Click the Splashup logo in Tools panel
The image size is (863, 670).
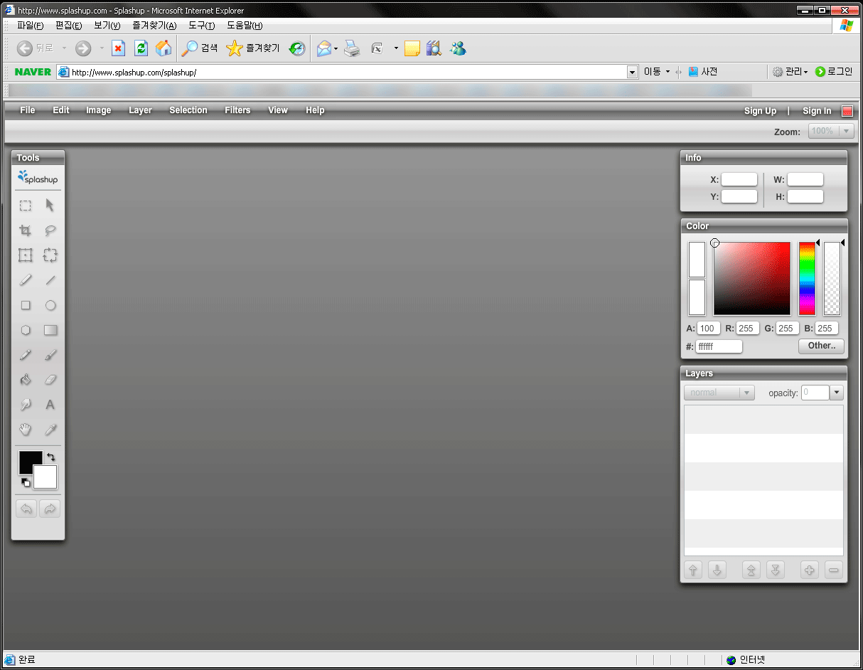[x=38, y=178]
